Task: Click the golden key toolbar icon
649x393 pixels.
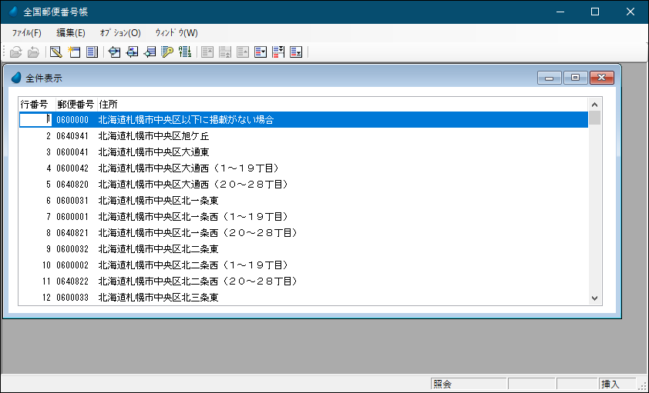Action: (167, 52)
